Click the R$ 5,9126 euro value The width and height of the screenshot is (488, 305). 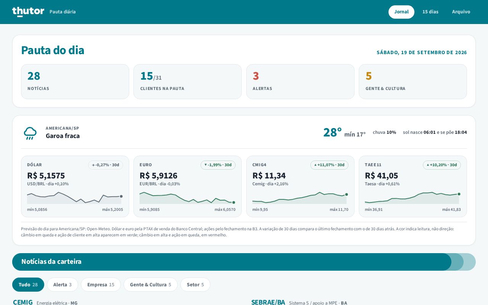(x=159, y=176)
